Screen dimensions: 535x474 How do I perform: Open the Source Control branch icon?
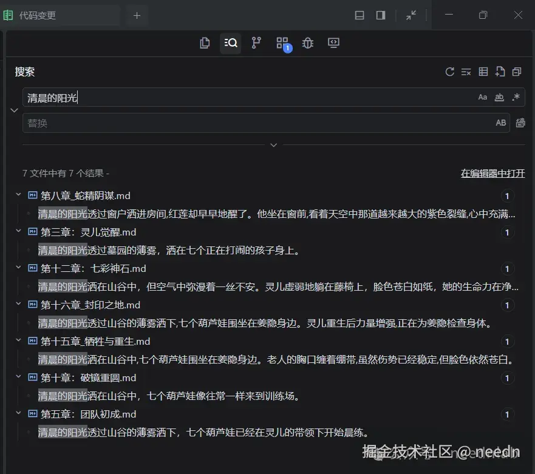256,43
